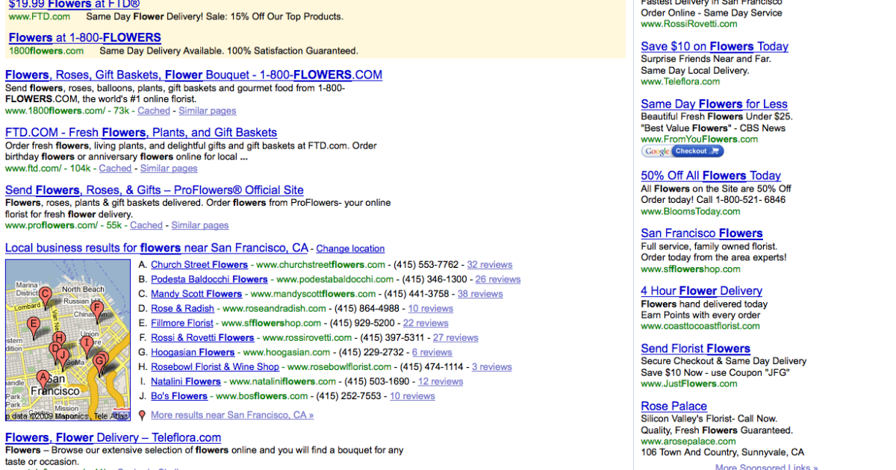Open 3 reviews for Rosebowl Florist
Screen dimensions: 896x470
(x=492, y=366)
